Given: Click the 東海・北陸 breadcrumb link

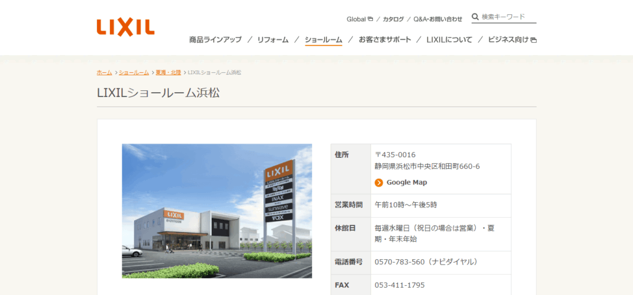Looking at the screenshot, I should pyautogui.click(x=168, y=72).
